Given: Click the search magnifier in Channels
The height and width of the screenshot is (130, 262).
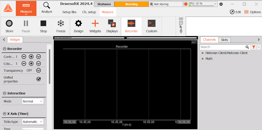Looking at the screenshot, I should pyautogui.click(x=247, y=47).
